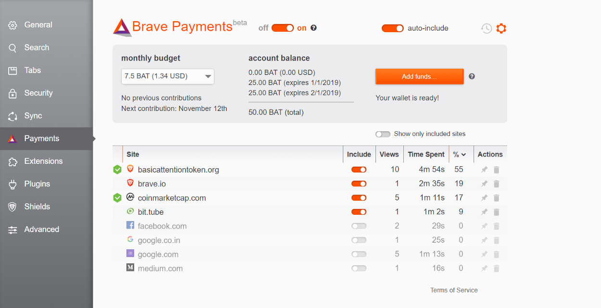
Task: Pin brave.io site
Action: pos(485,184)
